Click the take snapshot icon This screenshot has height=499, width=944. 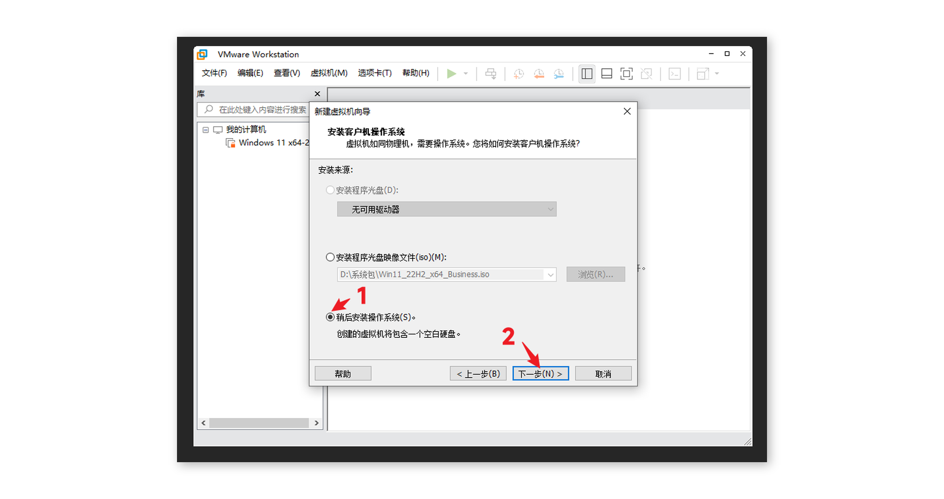coord(519,74)
